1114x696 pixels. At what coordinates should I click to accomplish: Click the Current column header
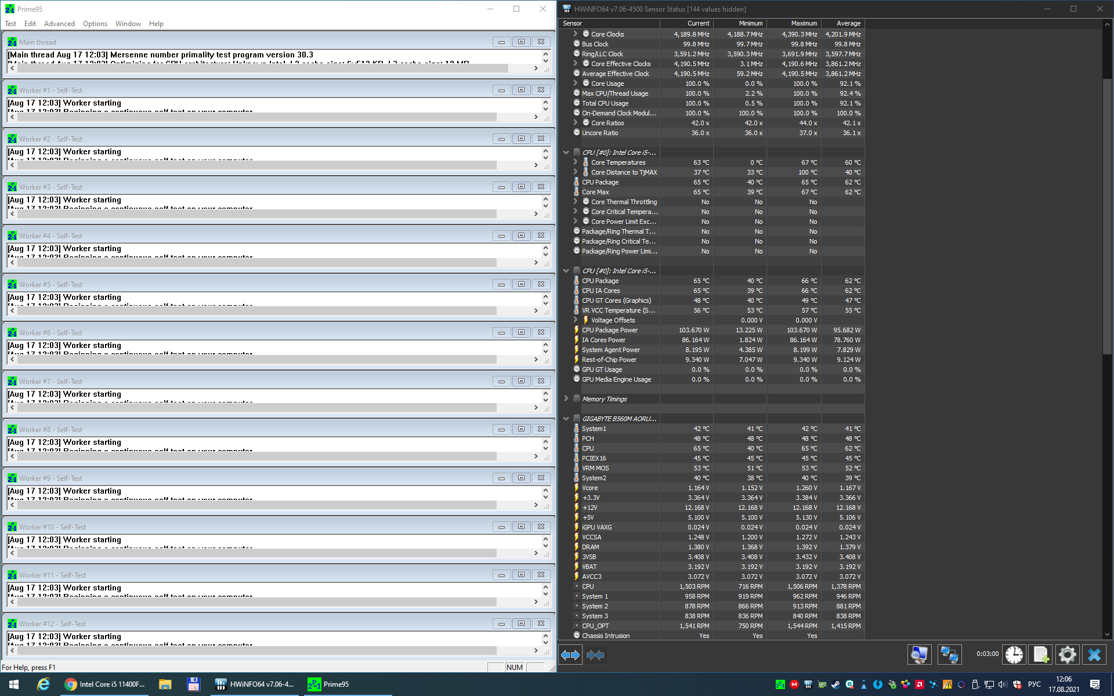[x=686, y=23]
